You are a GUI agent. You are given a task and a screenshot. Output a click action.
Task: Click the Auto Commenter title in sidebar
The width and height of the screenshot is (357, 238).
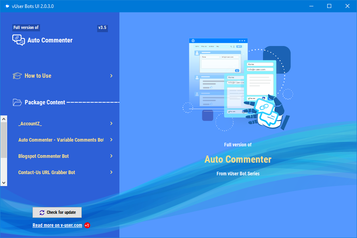(50, 40)
